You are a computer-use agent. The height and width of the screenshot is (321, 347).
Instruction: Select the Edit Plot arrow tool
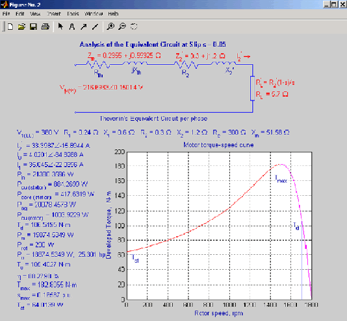(x=60, y=27)
